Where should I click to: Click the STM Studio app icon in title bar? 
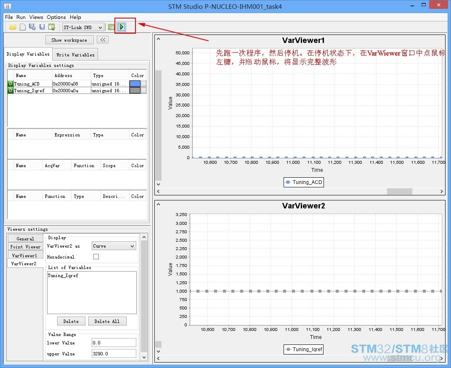[x=8, y=6]
